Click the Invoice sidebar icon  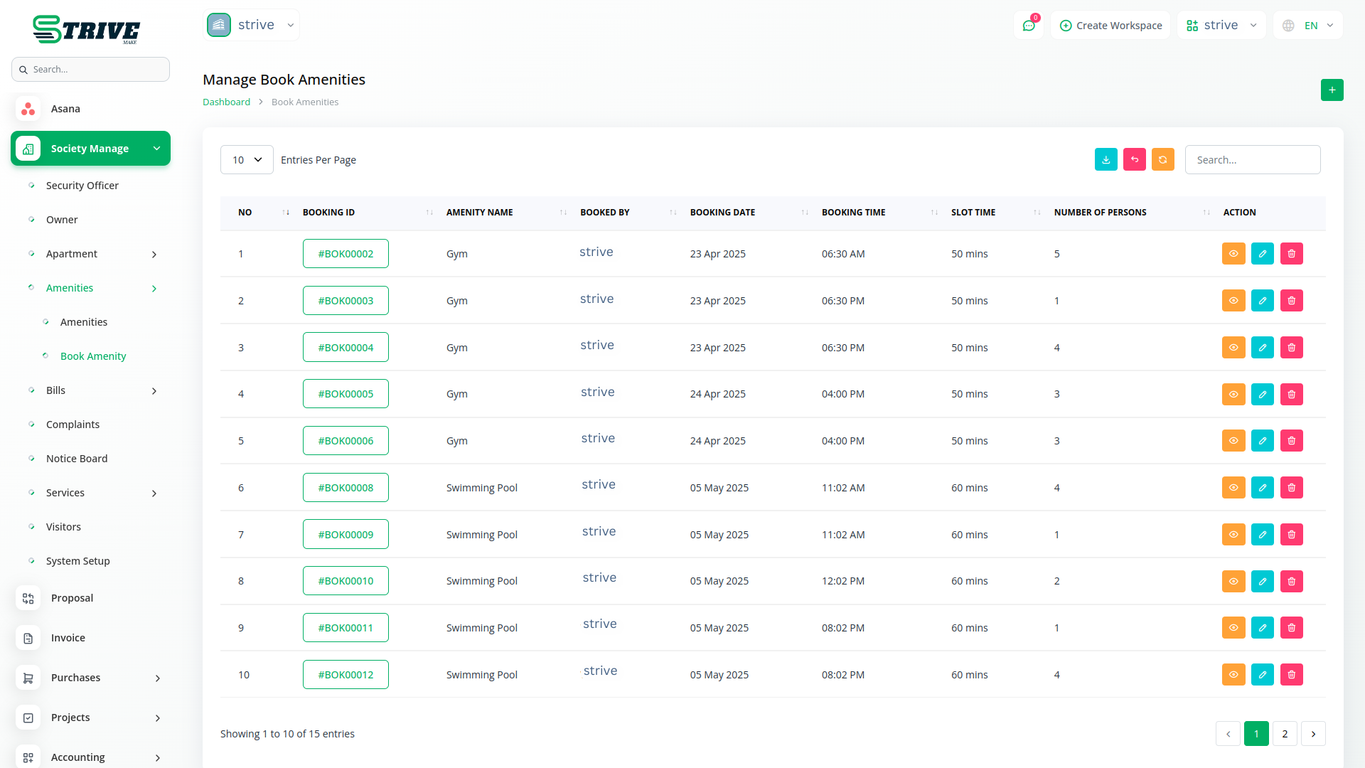coord(28,638)
